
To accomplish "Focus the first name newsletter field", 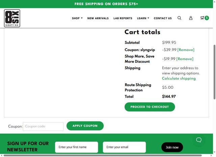I will (77, 147).
